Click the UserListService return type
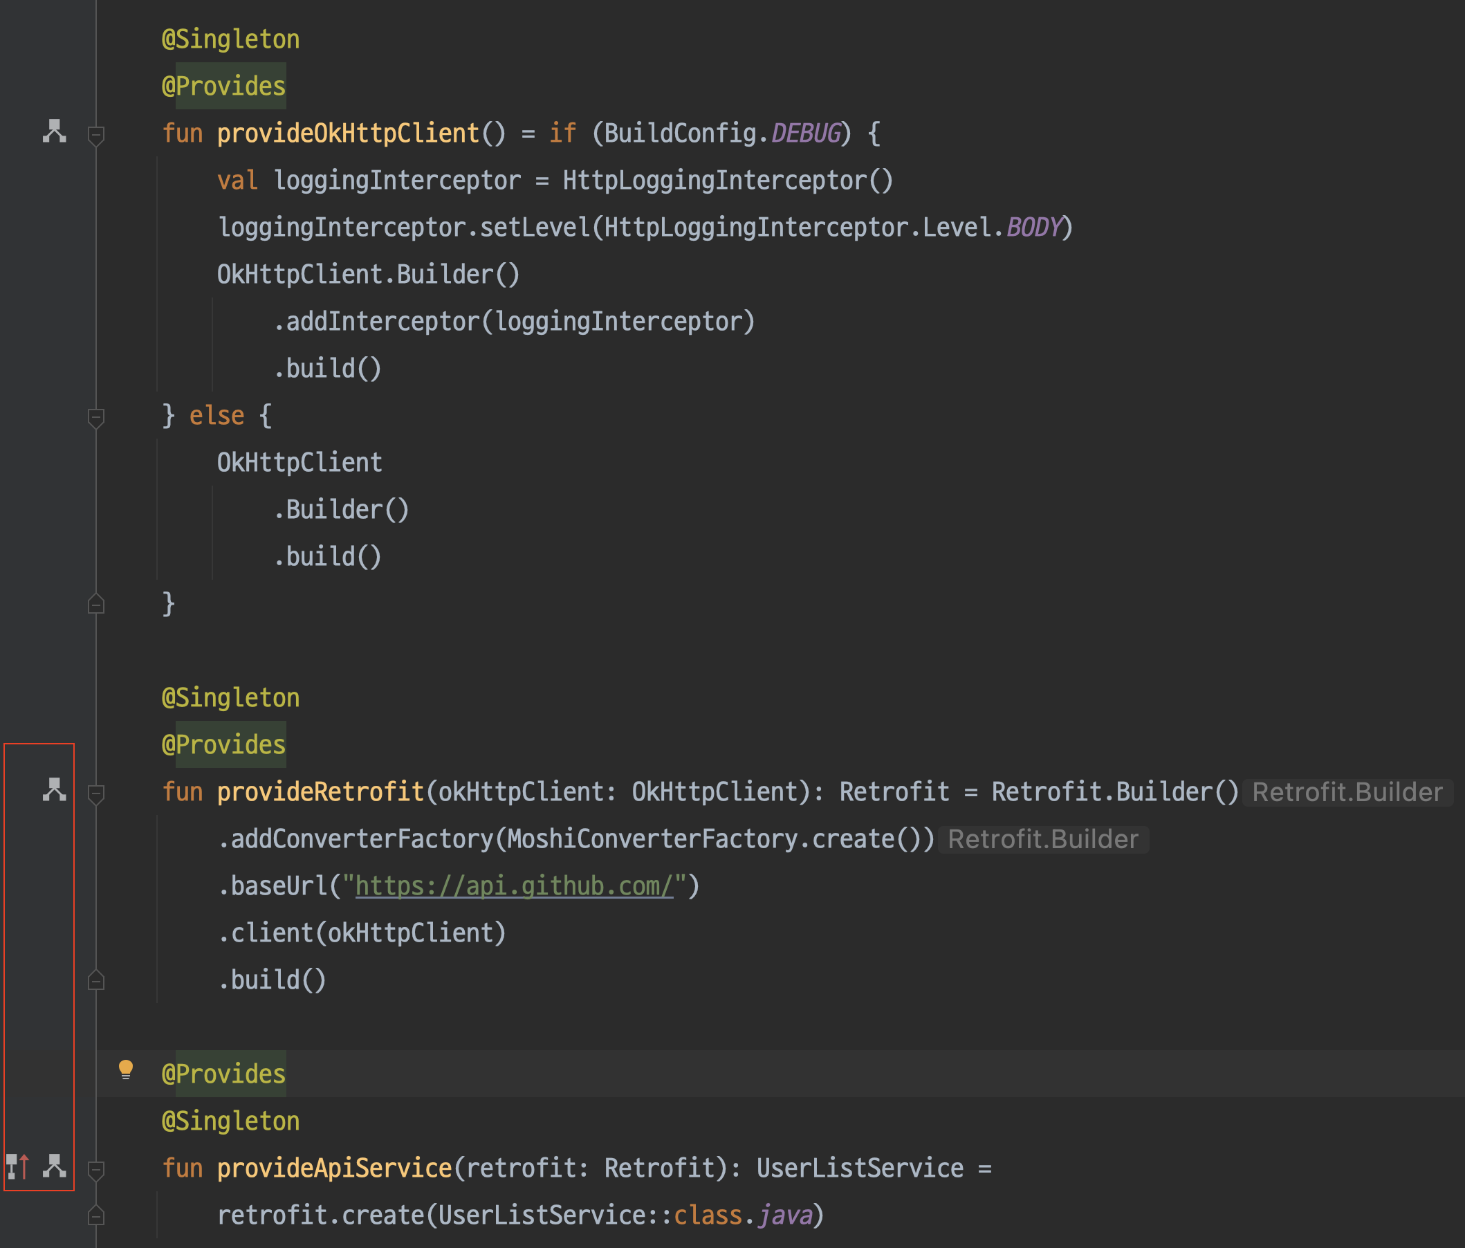The width and height of the screenshot is (1465, 1248). coord(860,1168)
